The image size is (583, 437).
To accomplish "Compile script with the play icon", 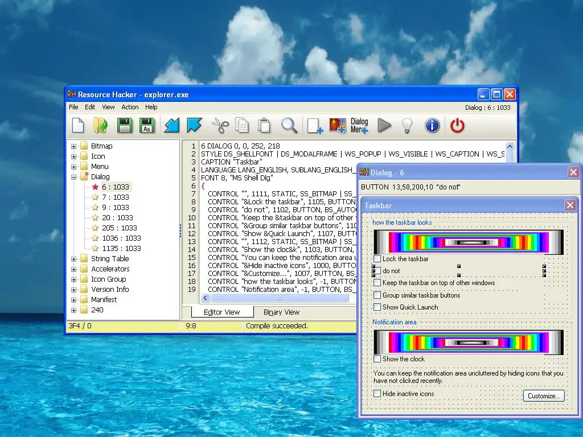I will tap(384, 125).
